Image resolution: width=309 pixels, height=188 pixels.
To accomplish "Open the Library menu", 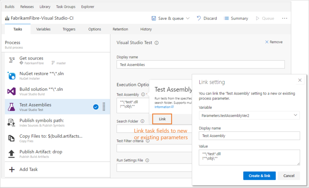I will 45,7.
